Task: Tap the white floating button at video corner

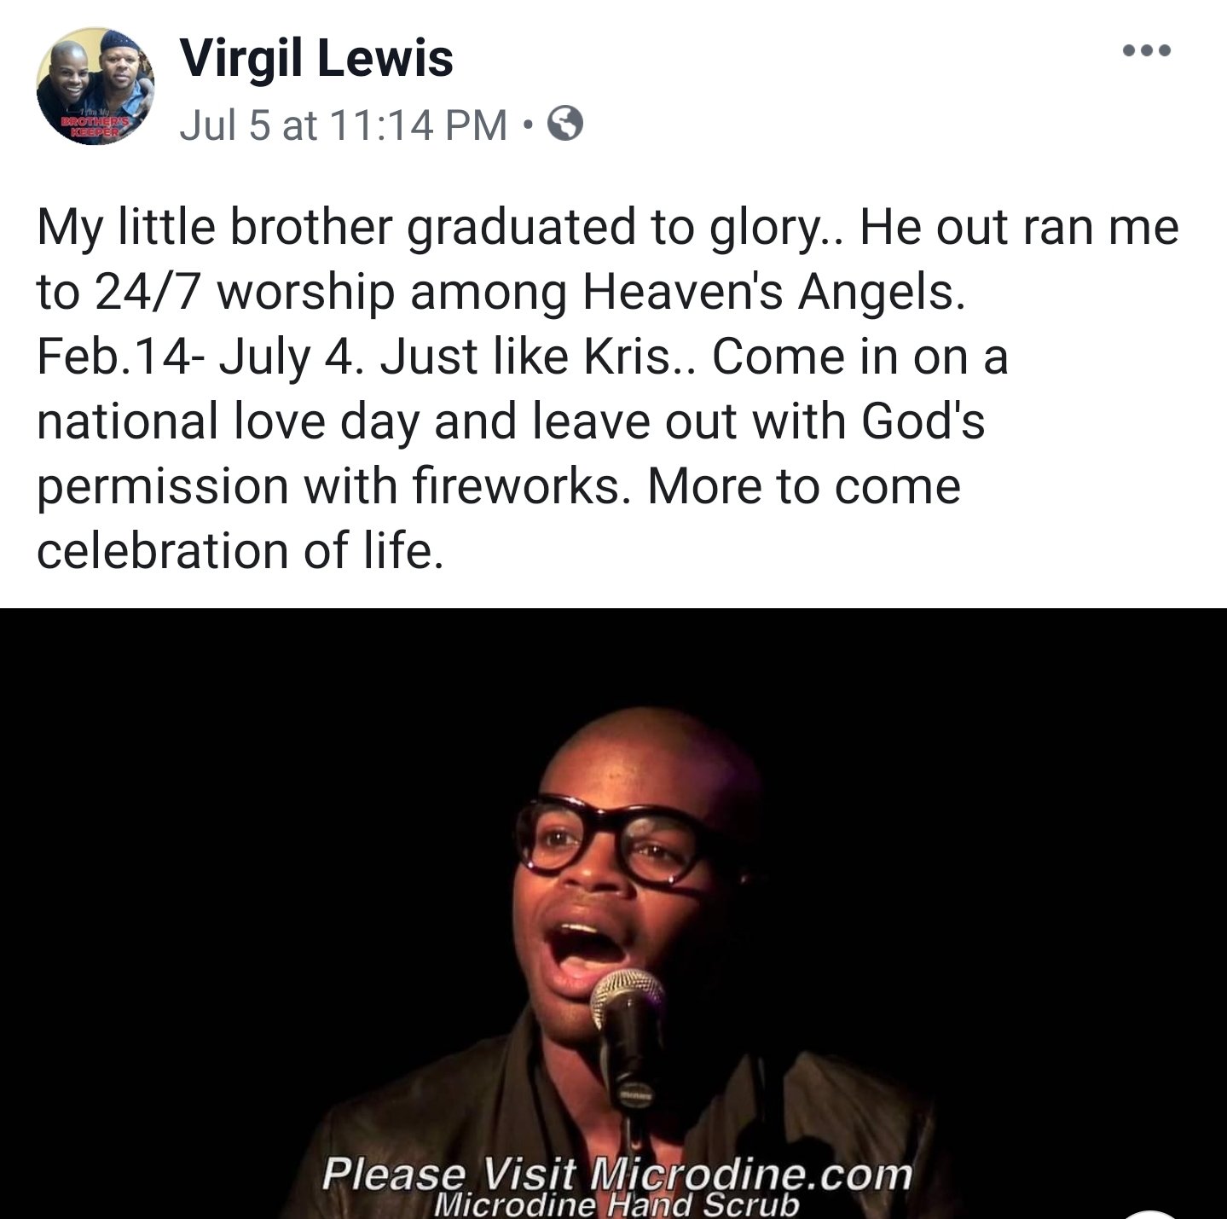Action: (1150, 1213)
